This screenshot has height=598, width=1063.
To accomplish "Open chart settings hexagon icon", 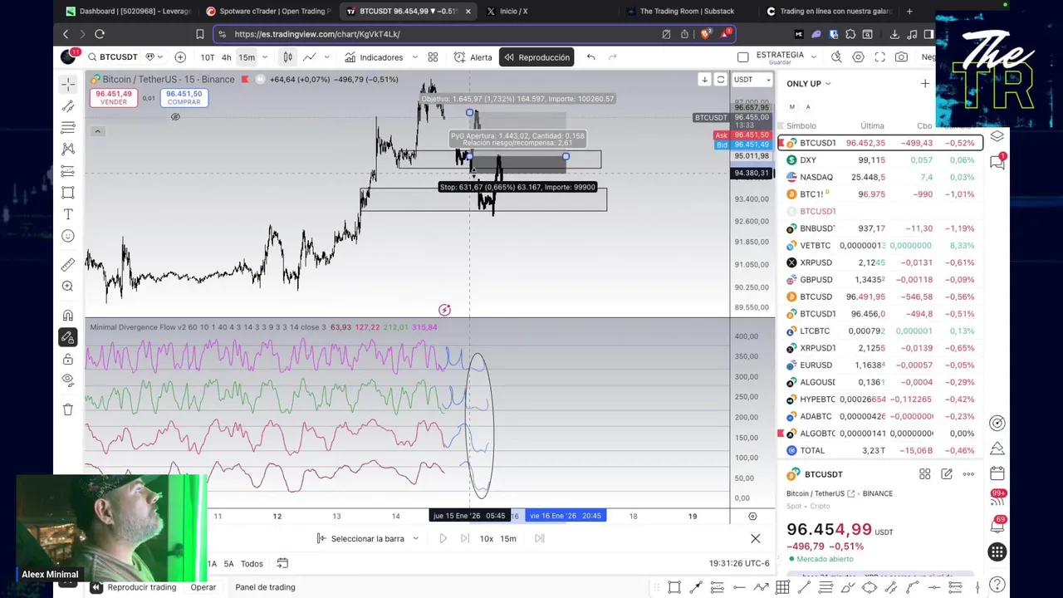I will pyautogui.click(x=858, y=57).
